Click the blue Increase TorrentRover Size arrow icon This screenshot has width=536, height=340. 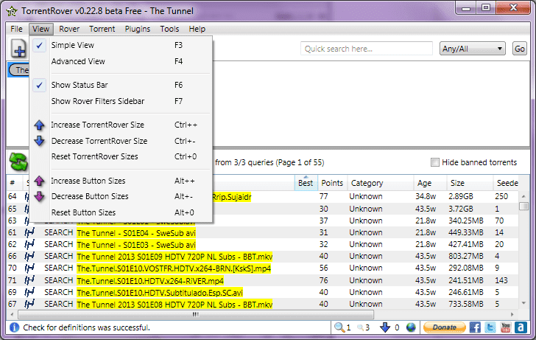[x=39, y=125]
